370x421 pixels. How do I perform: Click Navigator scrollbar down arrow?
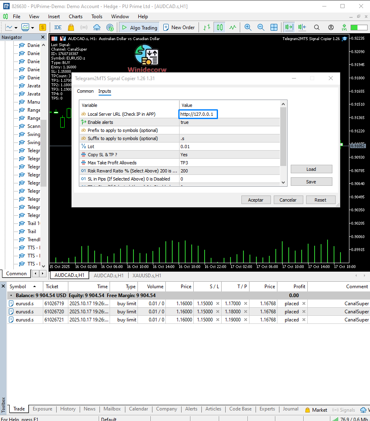(43, 266)
